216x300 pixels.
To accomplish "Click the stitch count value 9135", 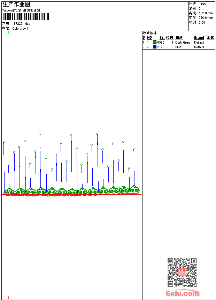I will click(202, 4).
